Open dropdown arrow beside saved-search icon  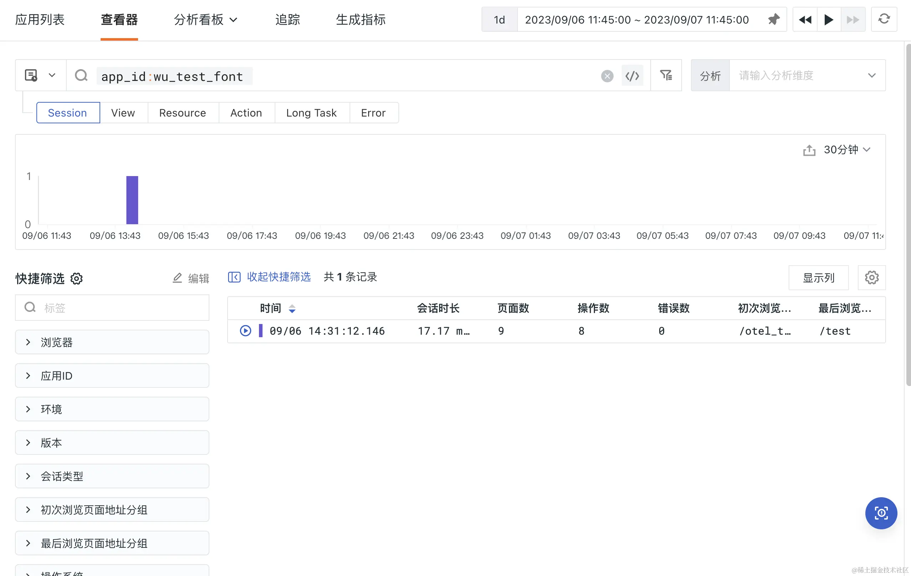coord(52,75)
